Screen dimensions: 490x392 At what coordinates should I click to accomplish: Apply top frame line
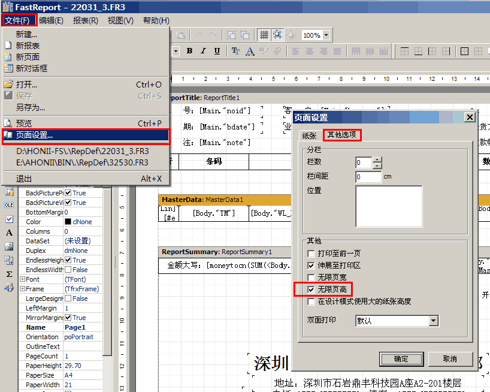404,51
